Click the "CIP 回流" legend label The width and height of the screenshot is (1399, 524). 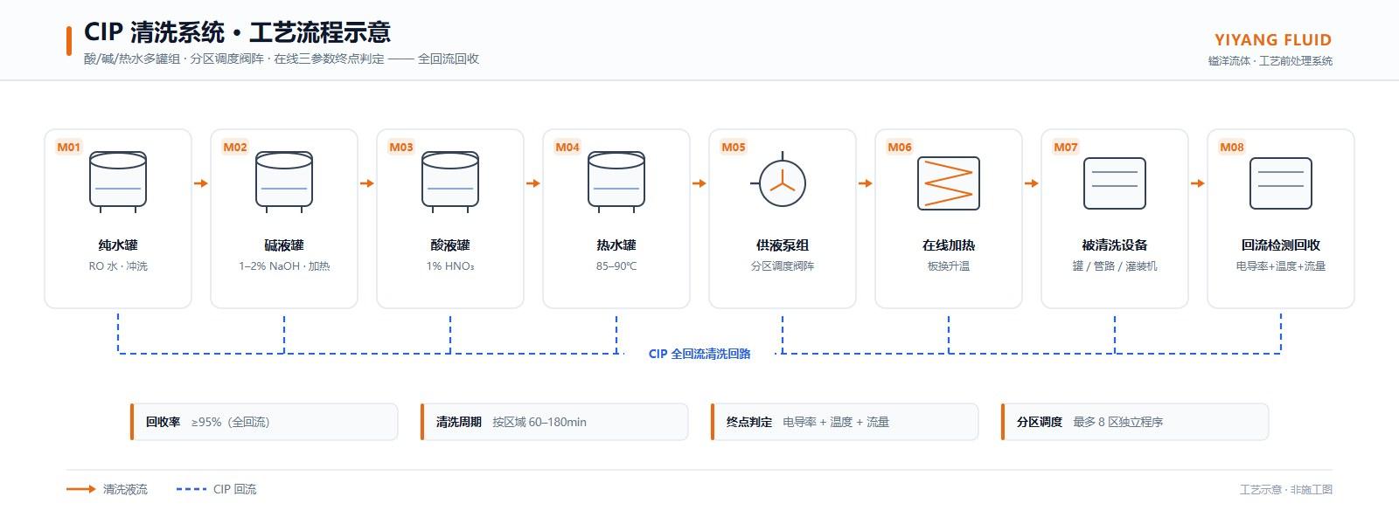tap(235, 490)
